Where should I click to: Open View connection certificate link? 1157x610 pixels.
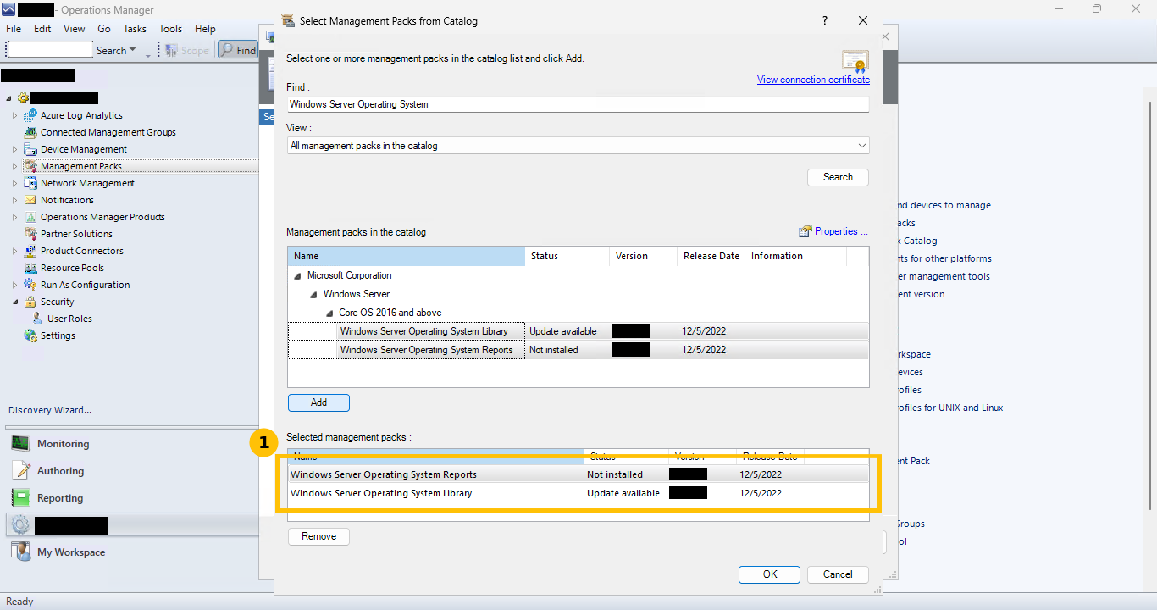coord(813,80)
